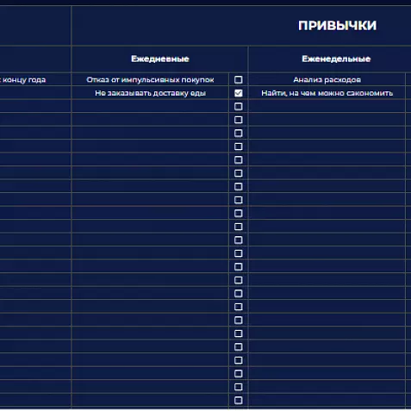This screenshot has width=411, height=411.
Task: Select the Не заказывать доставку еды cell
Action: (x=150, y=93)
